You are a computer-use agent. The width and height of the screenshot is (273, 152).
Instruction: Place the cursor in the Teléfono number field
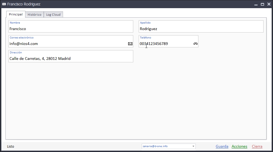tap(165, 44)
